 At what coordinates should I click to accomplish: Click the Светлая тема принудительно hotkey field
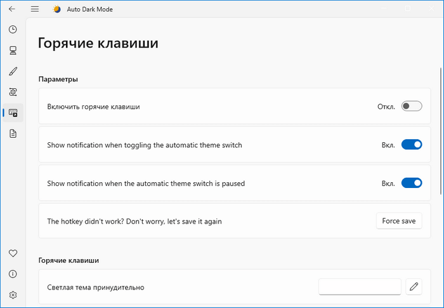click(x=360, y=287)
